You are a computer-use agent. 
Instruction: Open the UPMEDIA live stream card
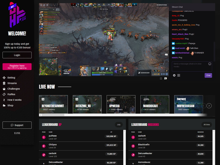tap(121, 104)
